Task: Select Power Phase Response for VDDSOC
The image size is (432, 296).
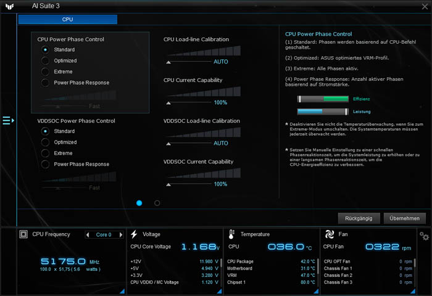Action: point(45,164)
